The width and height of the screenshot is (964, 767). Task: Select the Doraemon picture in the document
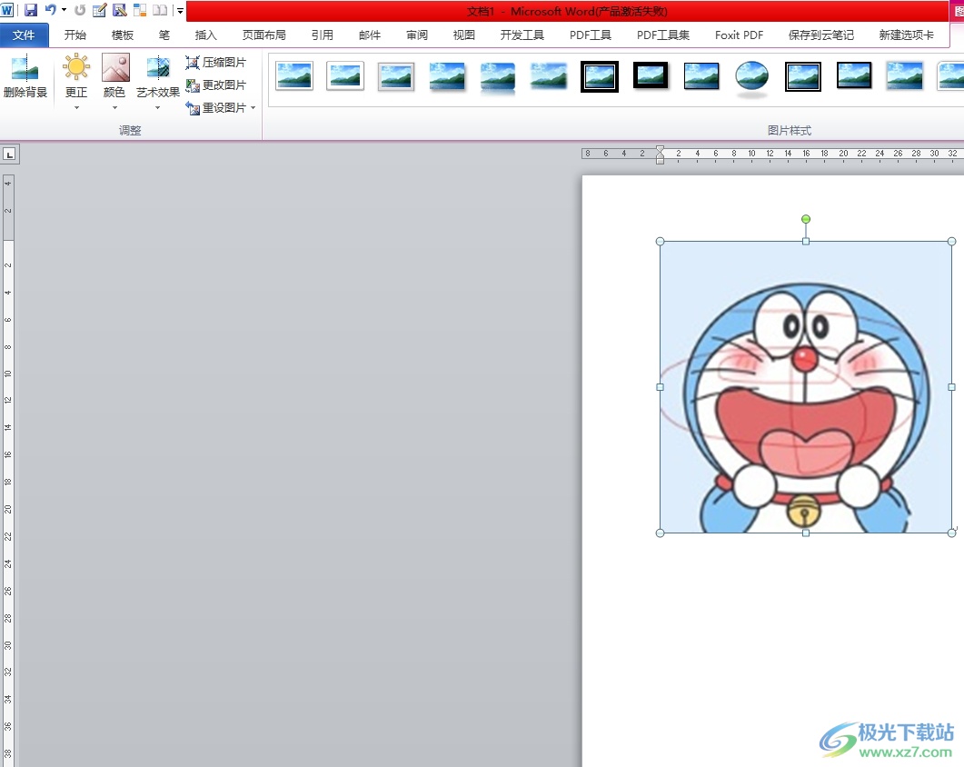click(805, 387)
